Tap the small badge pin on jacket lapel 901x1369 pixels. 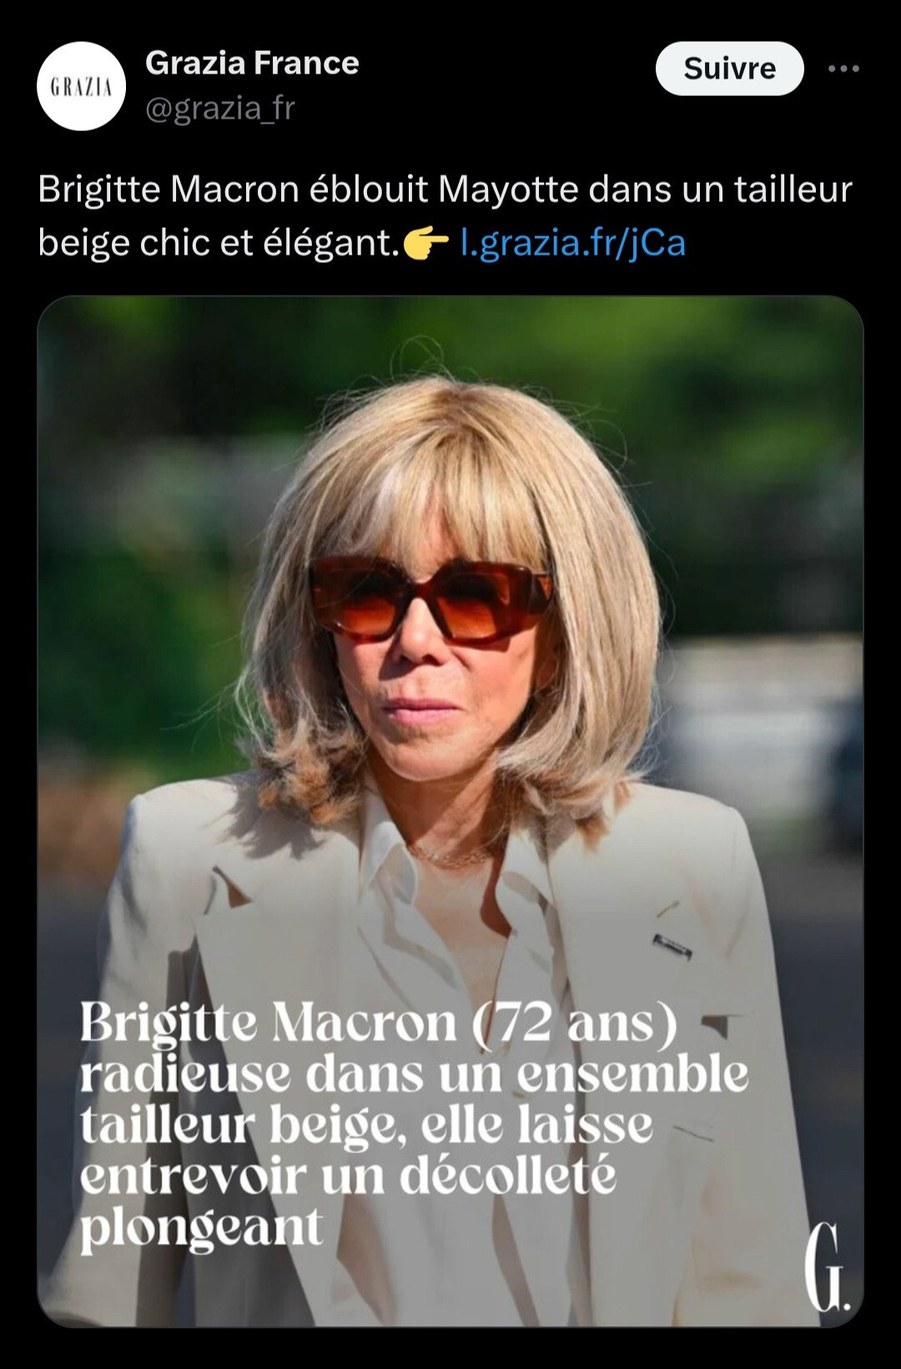click(672, 945)
